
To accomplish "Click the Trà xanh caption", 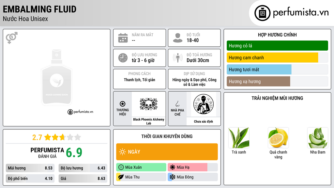I will (x=239, y=152).
